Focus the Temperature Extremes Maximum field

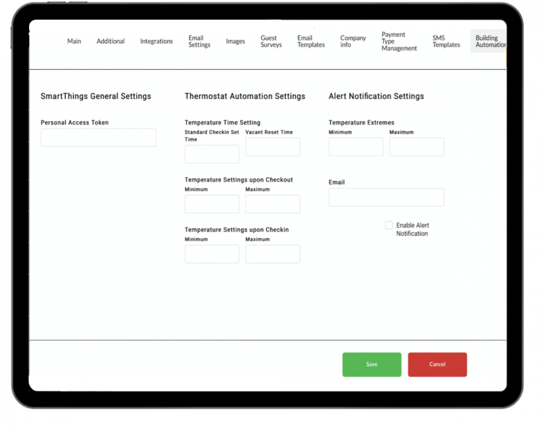[416, 147]
